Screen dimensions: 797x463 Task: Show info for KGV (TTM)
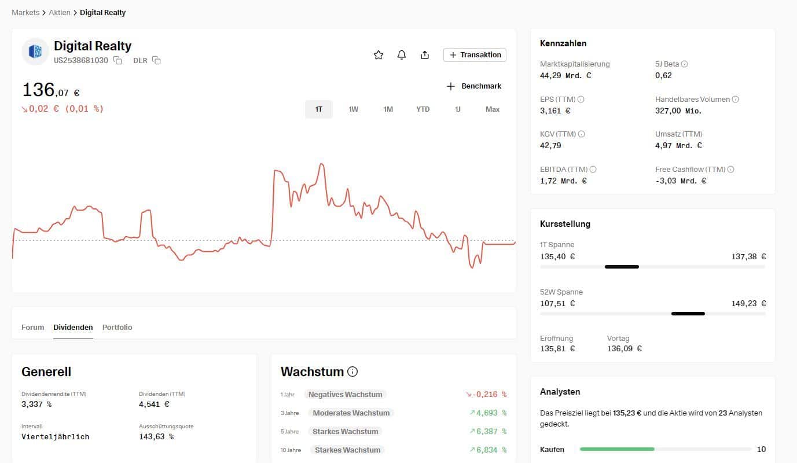(582, 134)
